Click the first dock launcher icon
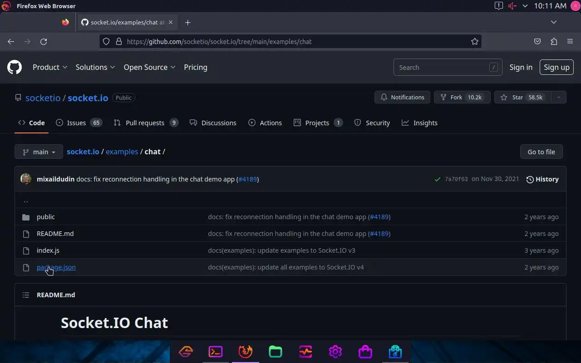581x363 pixels. [186, 352]
